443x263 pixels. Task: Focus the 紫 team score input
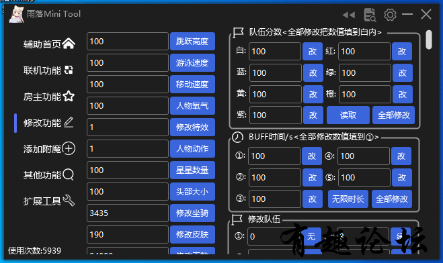tap(275, 115)
